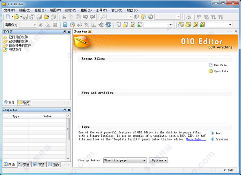Switch to the 书签 inspector tab

click(39, 165)
